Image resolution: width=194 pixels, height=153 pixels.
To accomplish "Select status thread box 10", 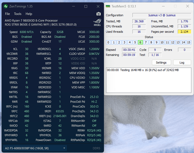I will pyautogui.click(x=162, y=42).
